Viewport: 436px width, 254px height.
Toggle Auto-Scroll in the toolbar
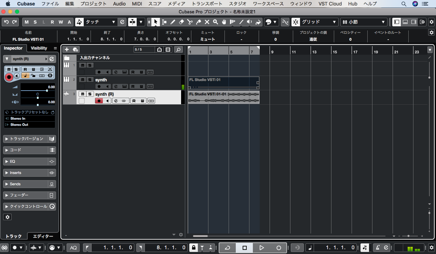coord(132,22)
